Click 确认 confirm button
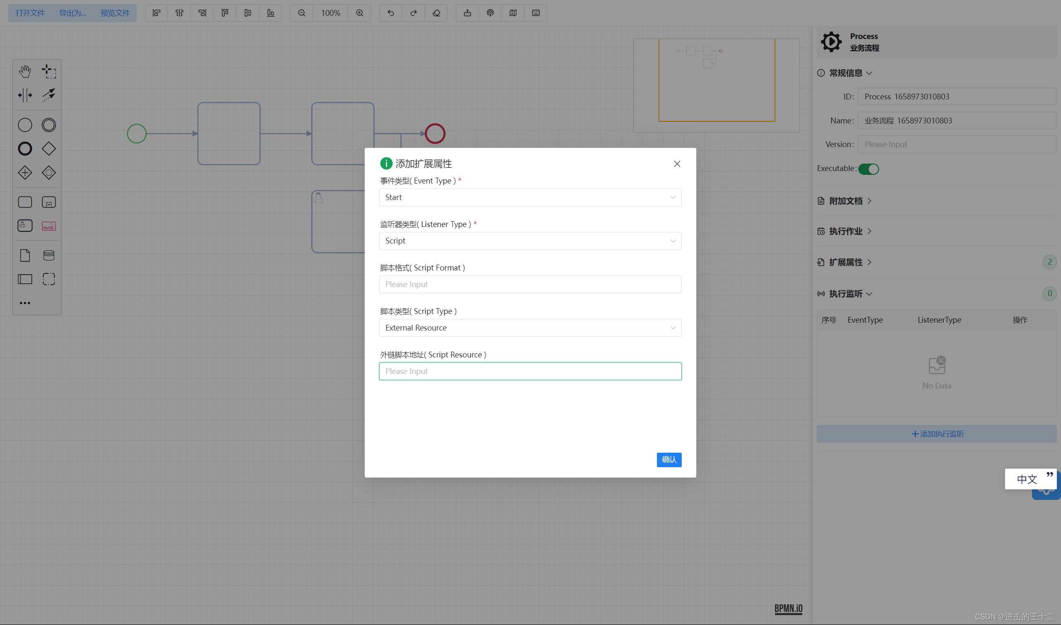Screen dimensions: 1061x625 click(669, 459)
